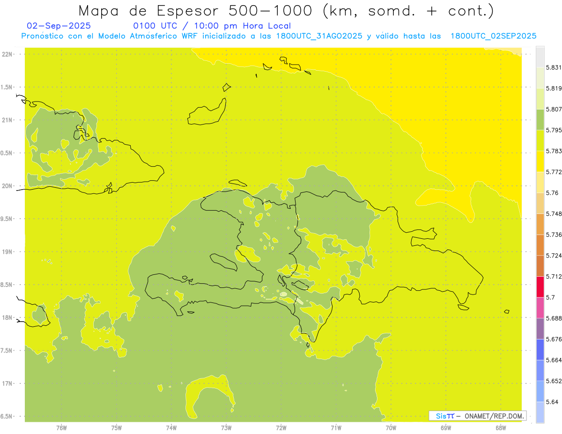Pick the light orange swatch between 5.736 and 5.748

(540, 224)
